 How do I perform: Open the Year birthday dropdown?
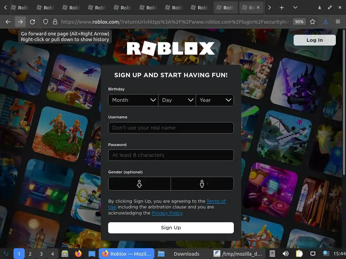(215, 100)
